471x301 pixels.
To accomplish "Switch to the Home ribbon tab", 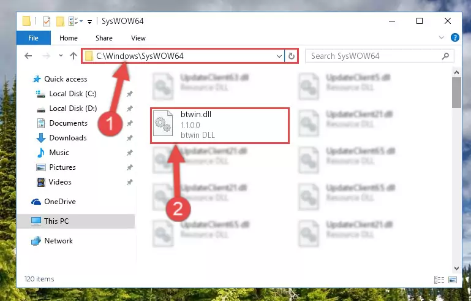I will (x=69, y=38).
